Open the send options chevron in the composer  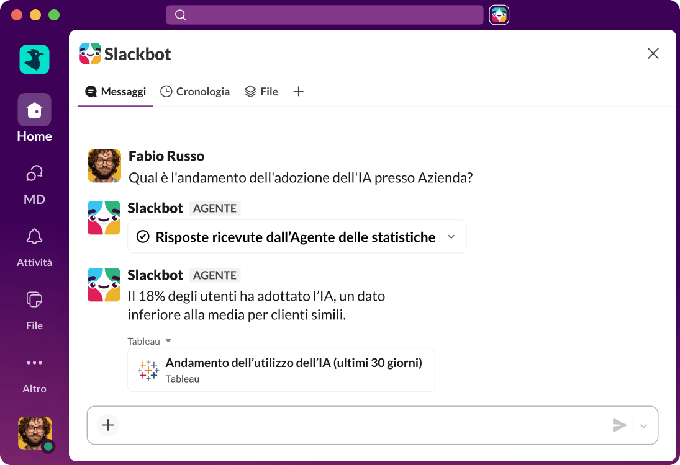643,425
